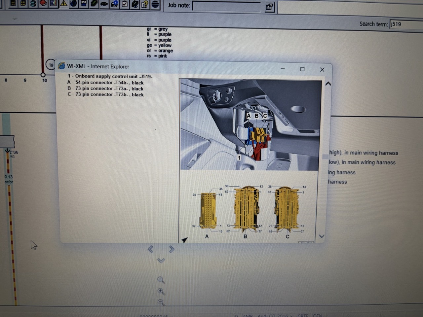
Task: Go to the previous page with left chevron
Action: (x=150, y=249)
